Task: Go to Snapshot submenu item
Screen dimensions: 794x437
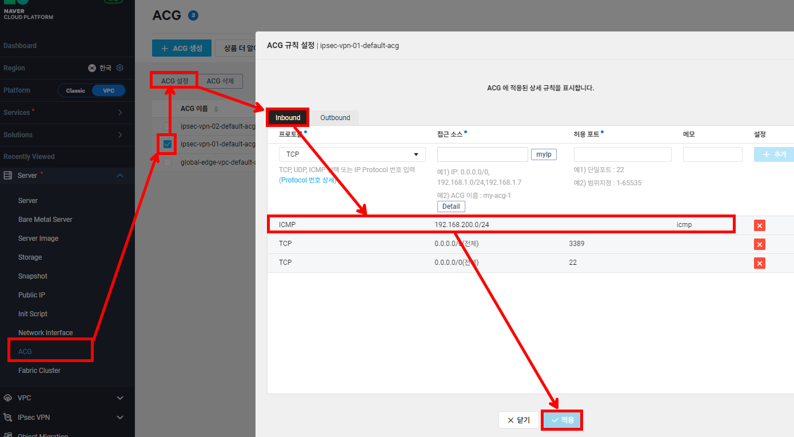Action: click(x=33, y=276)
